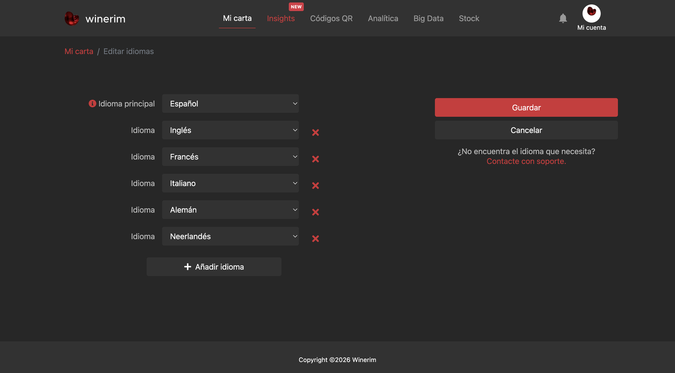Open the Mi cuenta avatar
The image size is (675, 373).
pyautogui.click(x=591, y=13)
